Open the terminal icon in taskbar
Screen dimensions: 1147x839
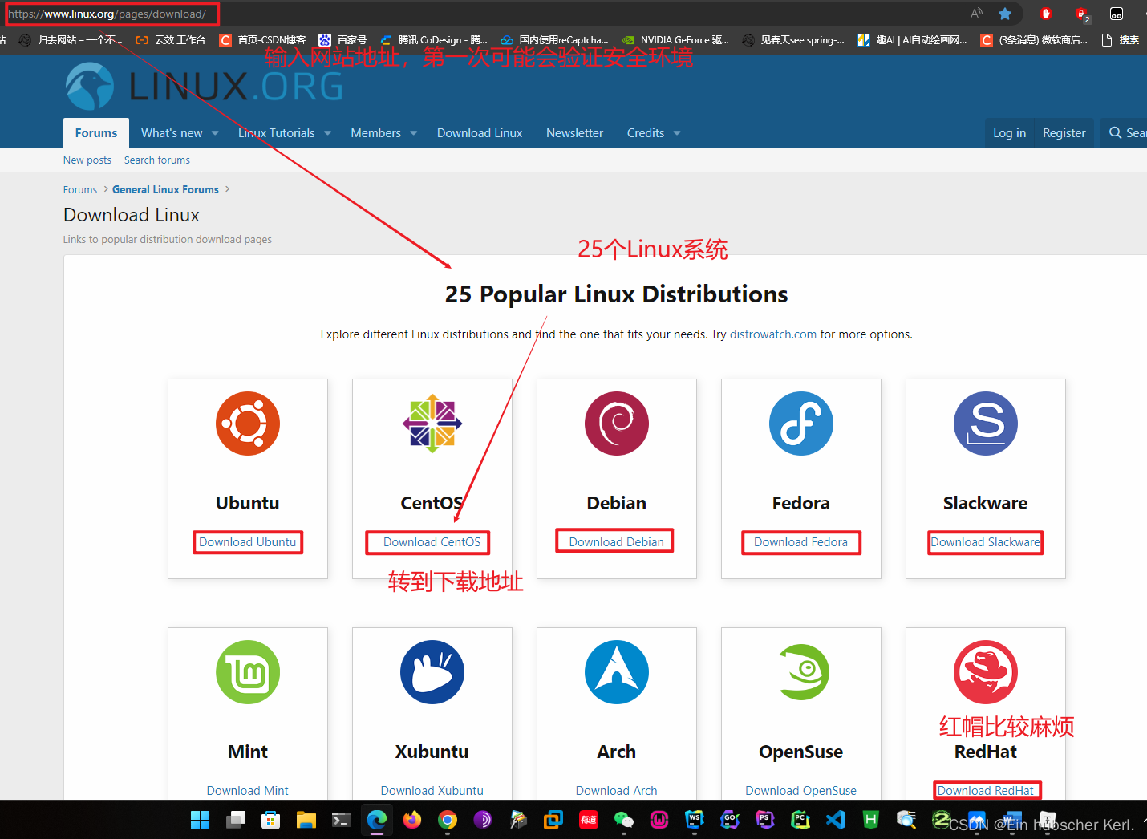[x=341, y=820]
